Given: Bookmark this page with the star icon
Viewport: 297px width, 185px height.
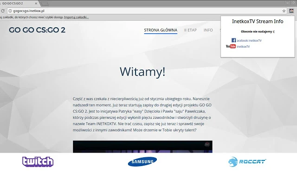Looking at the screenshot, I should (x=284, y=11).
